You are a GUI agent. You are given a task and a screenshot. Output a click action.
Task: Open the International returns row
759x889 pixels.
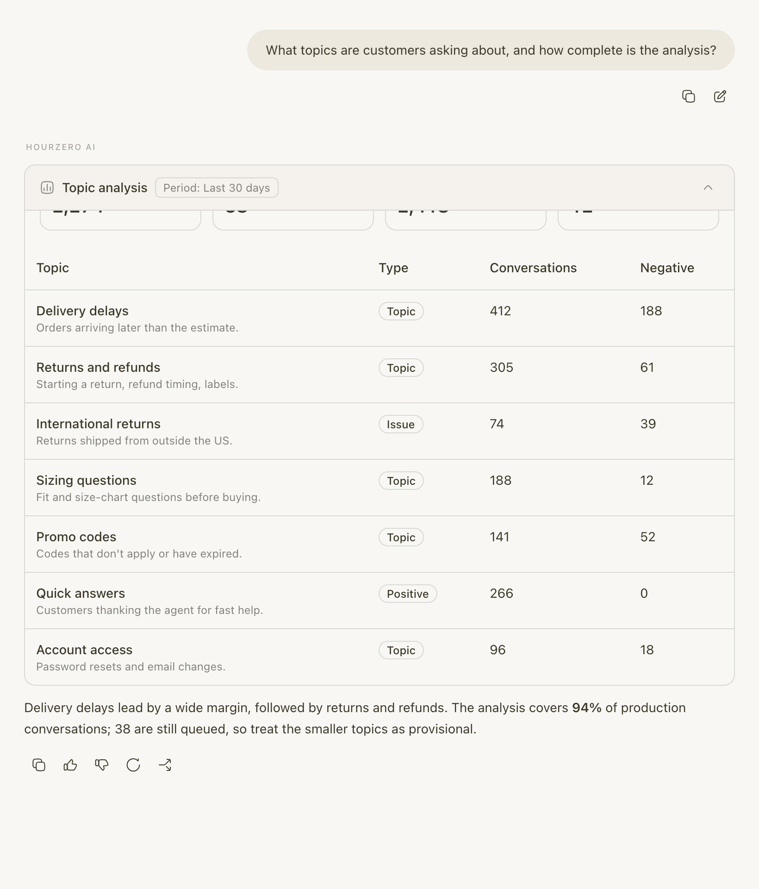pos(379,432)
